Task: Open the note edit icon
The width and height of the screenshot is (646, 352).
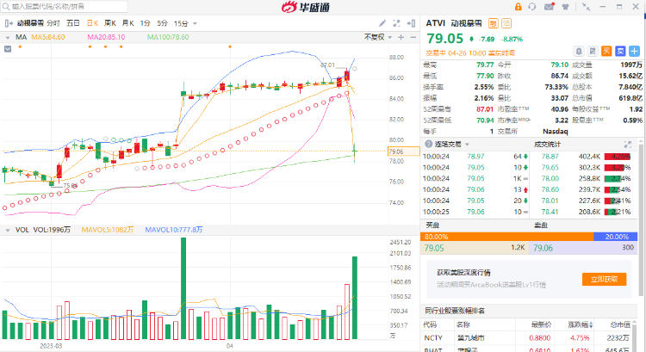Action: pyautogui.click(x=593, y=51)
